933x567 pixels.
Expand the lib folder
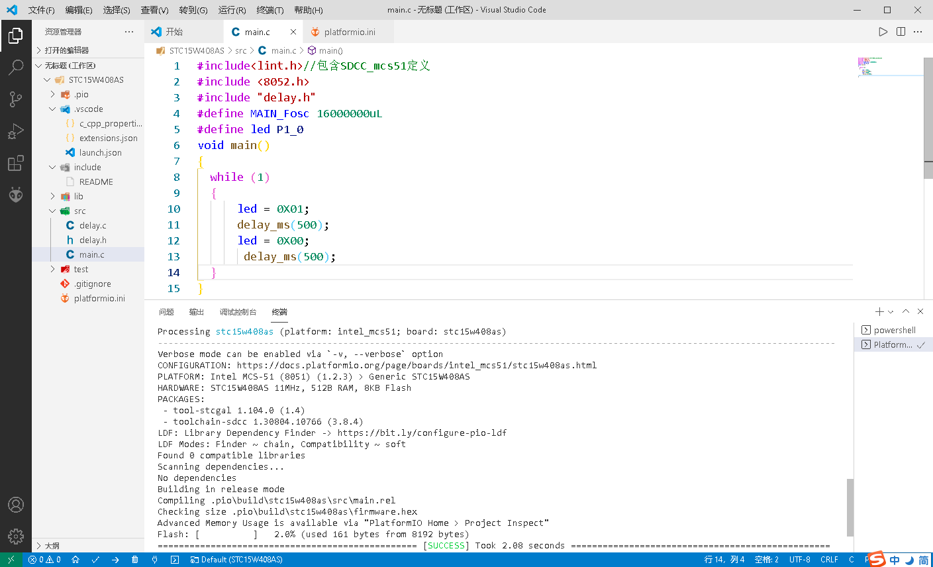coord(88,197)
